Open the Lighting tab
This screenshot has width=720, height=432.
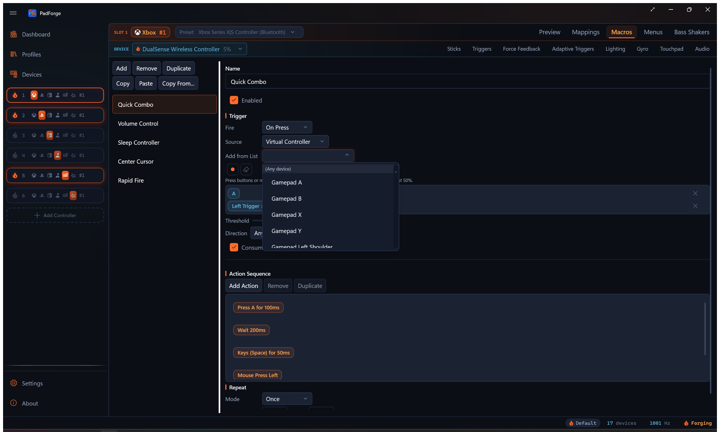[x=615, y=49]
